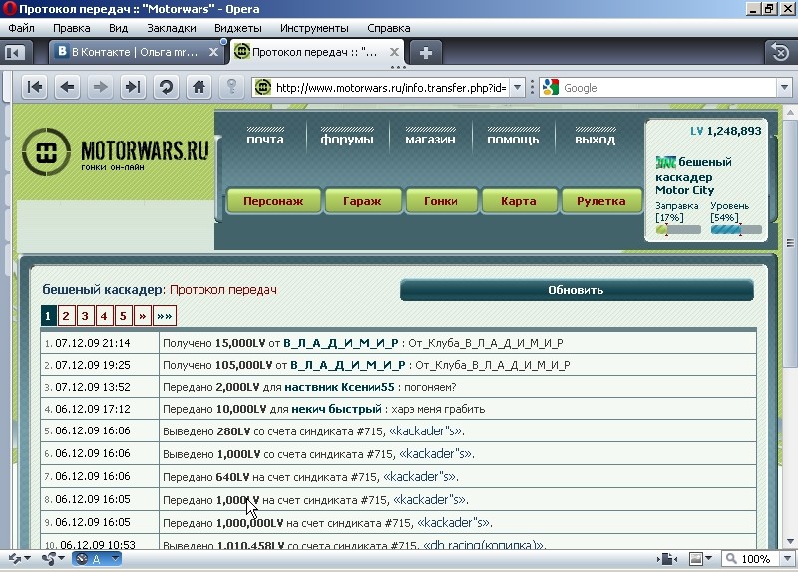Open the Справка menu
Image resolution: width=798 pixels, height=572 pixels.
click(389, 28)
